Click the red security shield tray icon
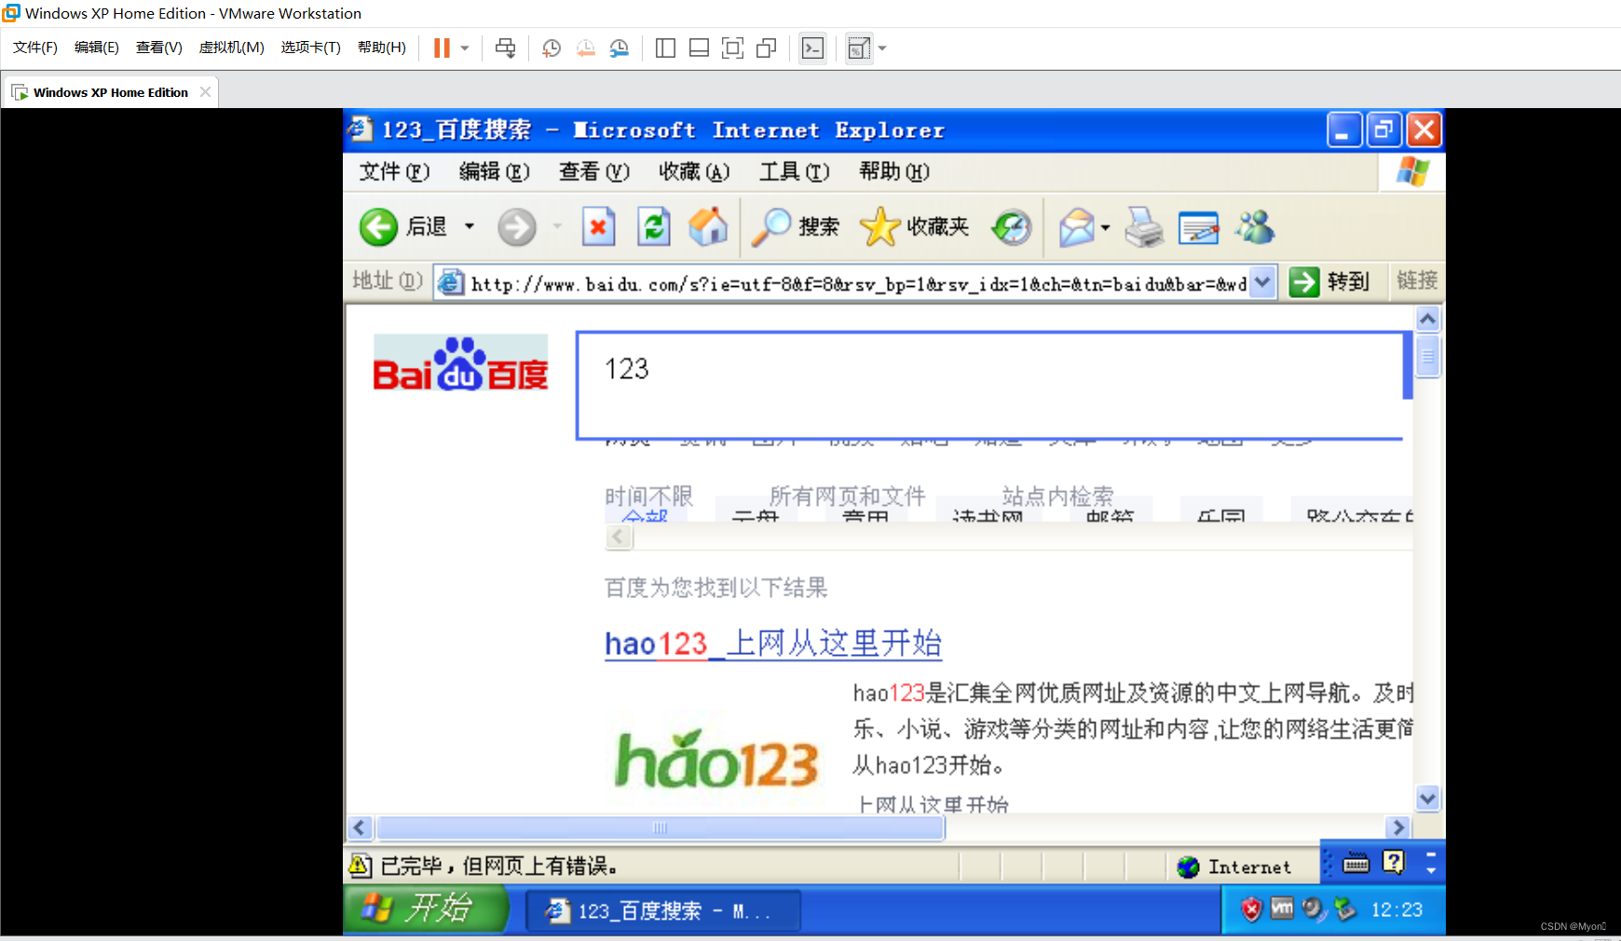 pos(1250,909)
